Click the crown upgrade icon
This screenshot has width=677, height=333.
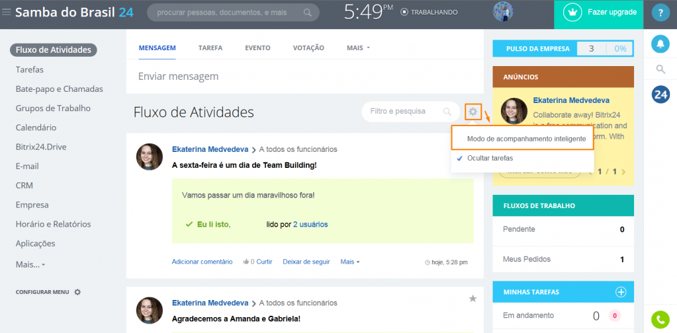[x=573, y=12]
